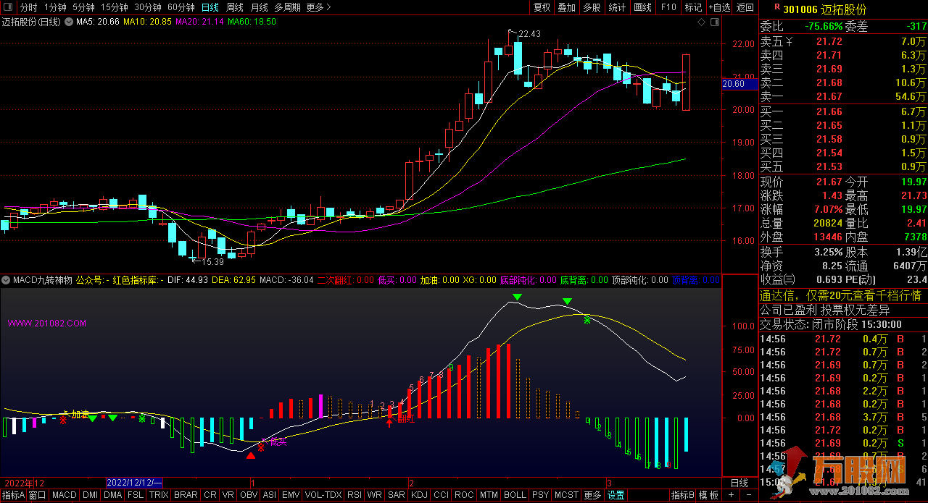Viewport: 928px width, 503px height.
Task: Select the VR indicator tab
Action: pos(228,496)
